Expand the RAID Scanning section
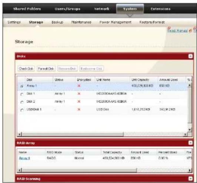Screen dimensions: 197x183 point(190,179)
